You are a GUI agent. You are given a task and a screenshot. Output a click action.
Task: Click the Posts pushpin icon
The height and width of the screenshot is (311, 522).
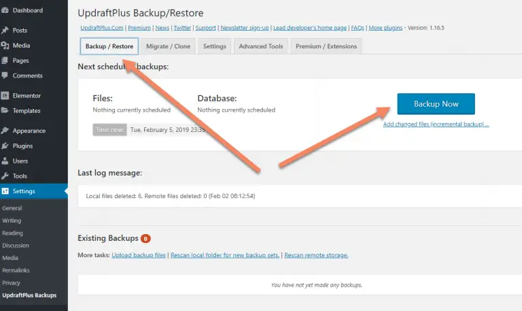tap(5, 31)
